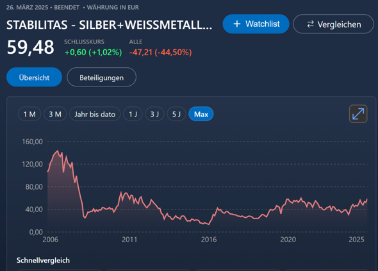Click the 2025 year axis label
The width and height of the screenshot is (378, 271).
pyautogui.click(x=356, y=240)
